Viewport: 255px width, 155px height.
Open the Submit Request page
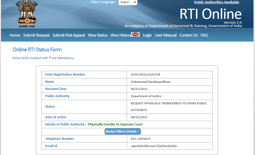pos(36,35)
